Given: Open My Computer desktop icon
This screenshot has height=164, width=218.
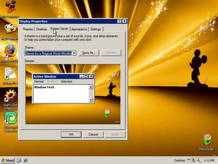Looking at the screenshot, I should coord(10,9).
